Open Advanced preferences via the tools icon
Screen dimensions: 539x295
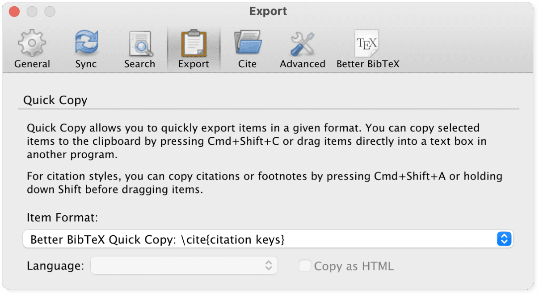tap(302, 42)
